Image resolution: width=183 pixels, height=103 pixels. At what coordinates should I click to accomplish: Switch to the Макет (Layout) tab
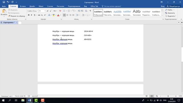[x=41, y=6]
